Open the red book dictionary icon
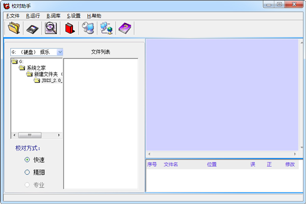The image size is (306, 204). [x=70, y=28]
